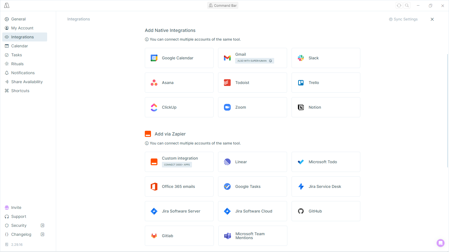This screenshot has height=252, width=449.
Task: Click the CONNECT 3000+ APPS badge
Action: [177, 165]
